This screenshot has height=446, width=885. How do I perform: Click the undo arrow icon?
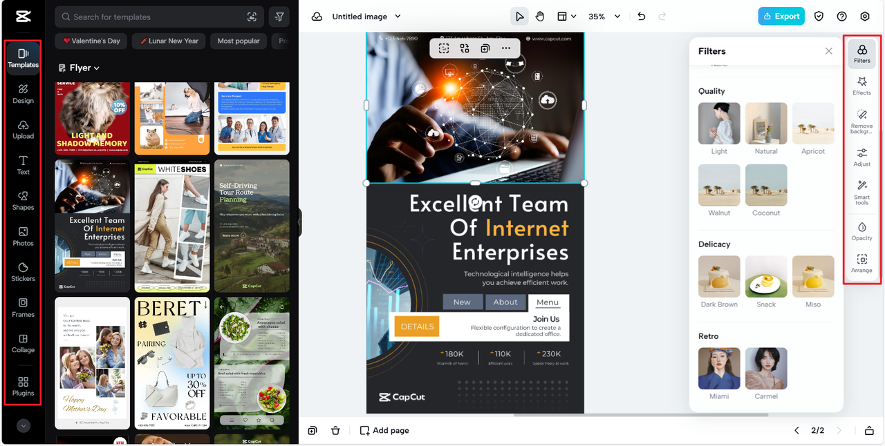642,17
